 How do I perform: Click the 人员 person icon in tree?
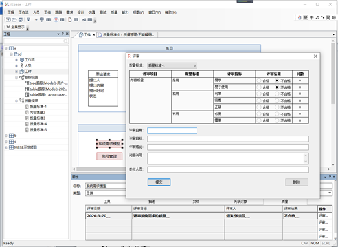point(21,65)
